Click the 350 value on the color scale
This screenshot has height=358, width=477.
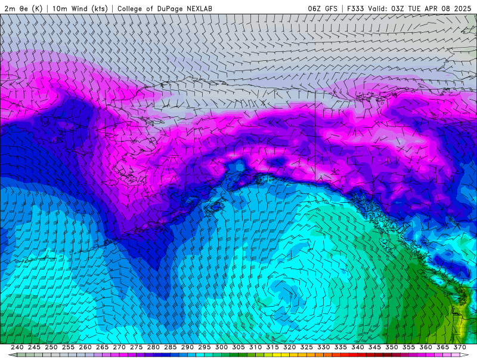point(392,347)
